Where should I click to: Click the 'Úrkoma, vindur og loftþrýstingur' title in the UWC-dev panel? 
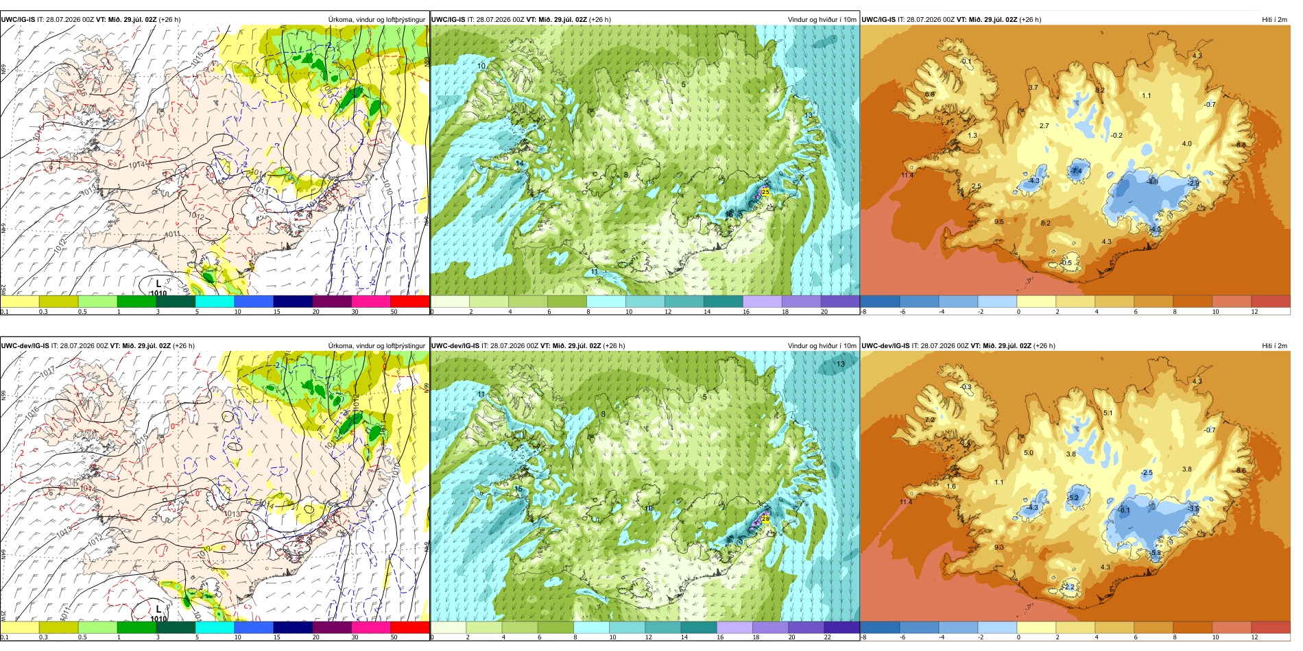(376, 346)
